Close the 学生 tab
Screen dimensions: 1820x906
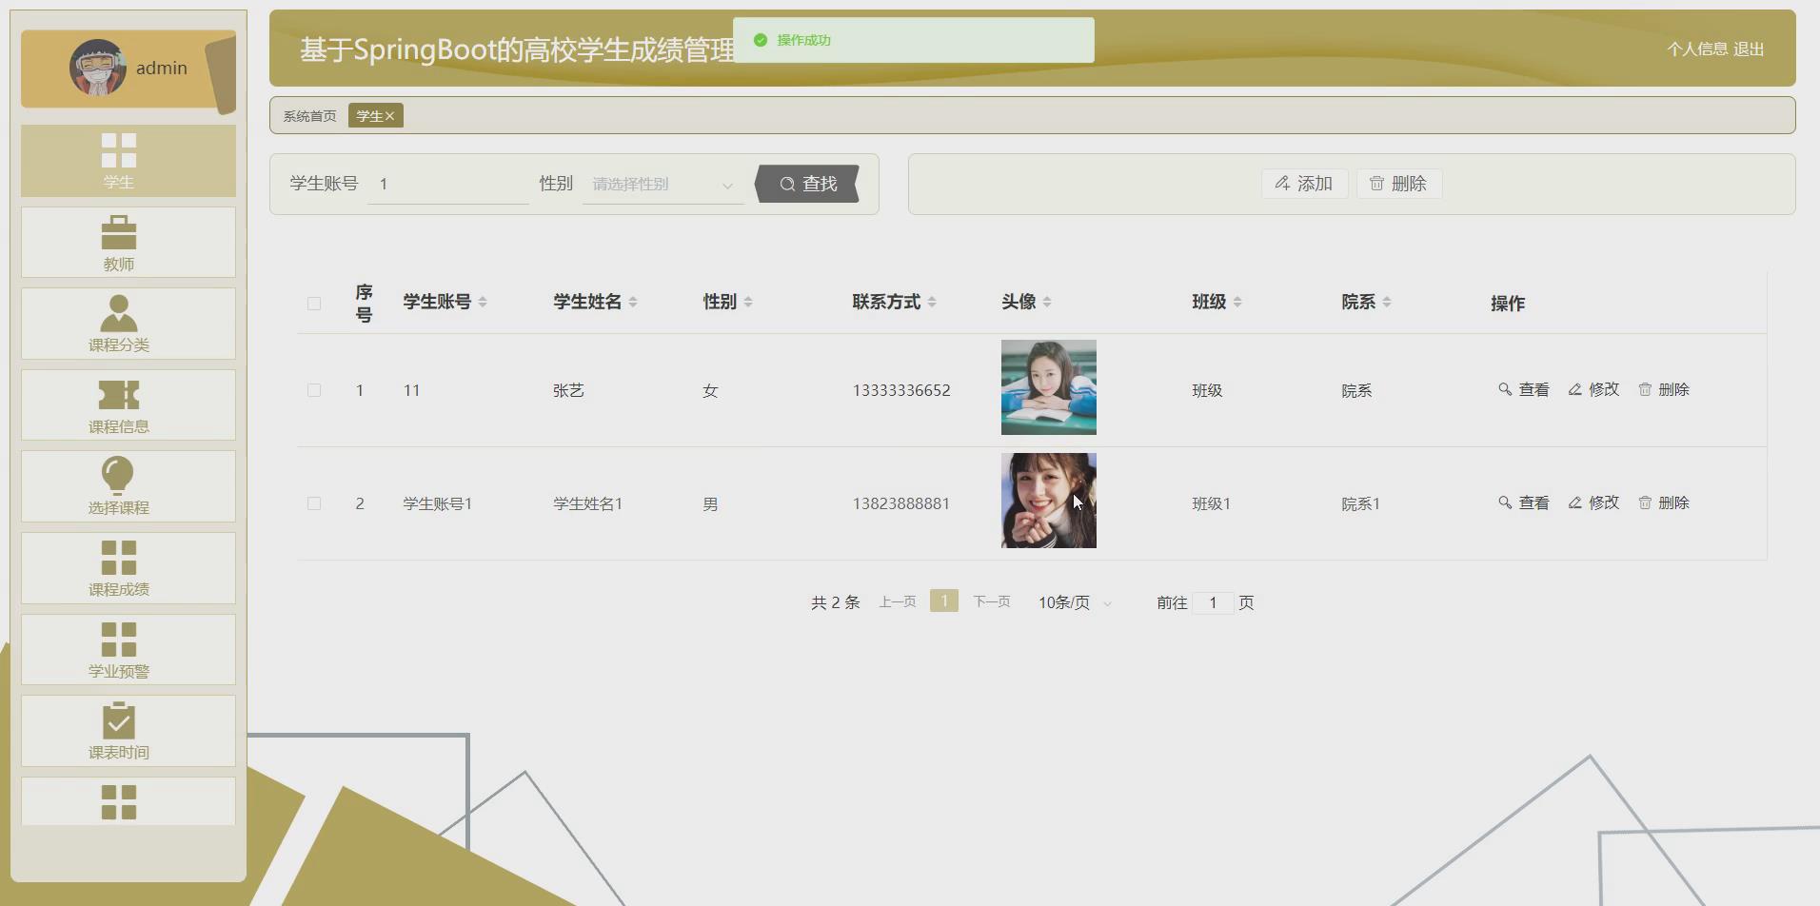pyautogui.click(x=392, y=115)
